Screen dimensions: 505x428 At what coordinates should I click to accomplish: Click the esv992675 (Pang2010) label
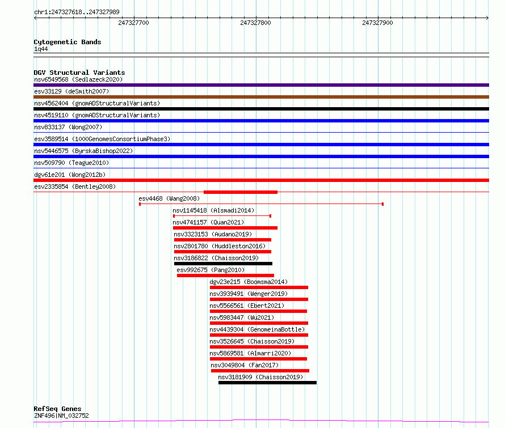pos(211,270)
